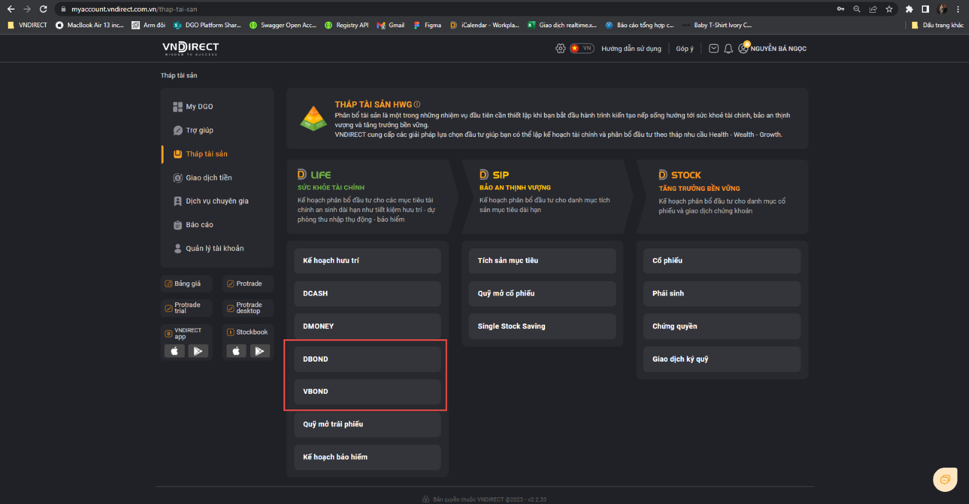Go back with browser back arrow
The height and width of the screenshot is (504, 969).
[11, 9]
